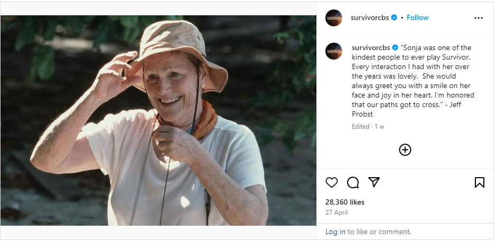Open the survivorcbs username in the post header
This screenshot has height=241, width=496.
click(x=369, y=18)
